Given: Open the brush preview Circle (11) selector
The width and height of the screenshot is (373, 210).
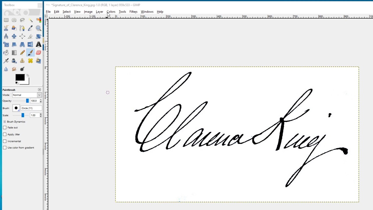Looking at the screenshot, I should click(16, 108).
